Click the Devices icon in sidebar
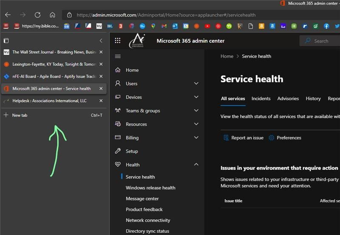The height and width of the screenshot is (235, 340). (118, 97)
